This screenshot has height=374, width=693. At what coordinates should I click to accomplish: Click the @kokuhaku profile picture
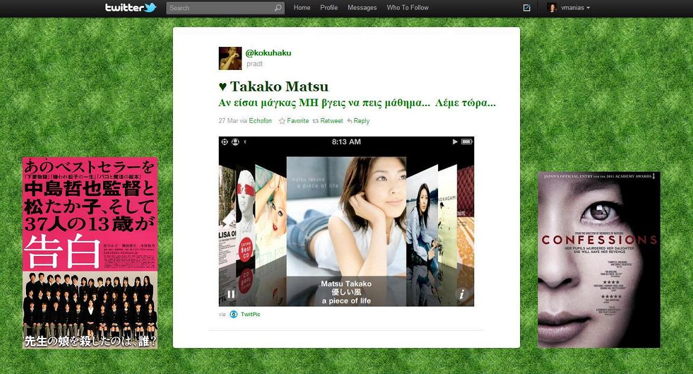pos(230,58)
